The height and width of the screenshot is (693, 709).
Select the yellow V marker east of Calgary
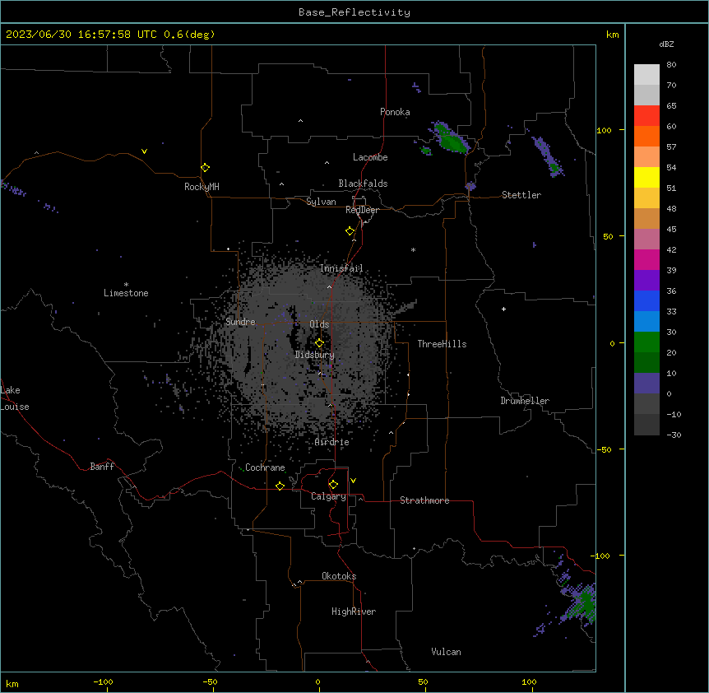[353, 481]
